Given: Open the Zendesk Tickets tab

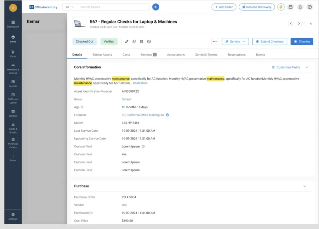Looking at the screenshot, I should click(x=206, y=55).
